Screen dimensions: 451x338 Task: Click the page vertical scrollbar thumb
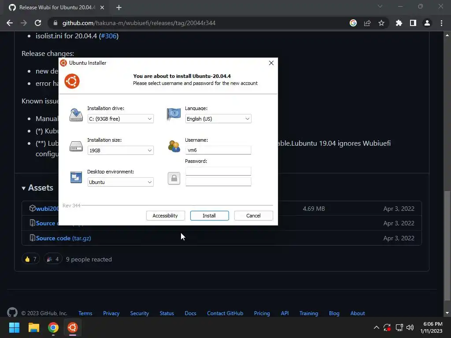pos(447,246)
